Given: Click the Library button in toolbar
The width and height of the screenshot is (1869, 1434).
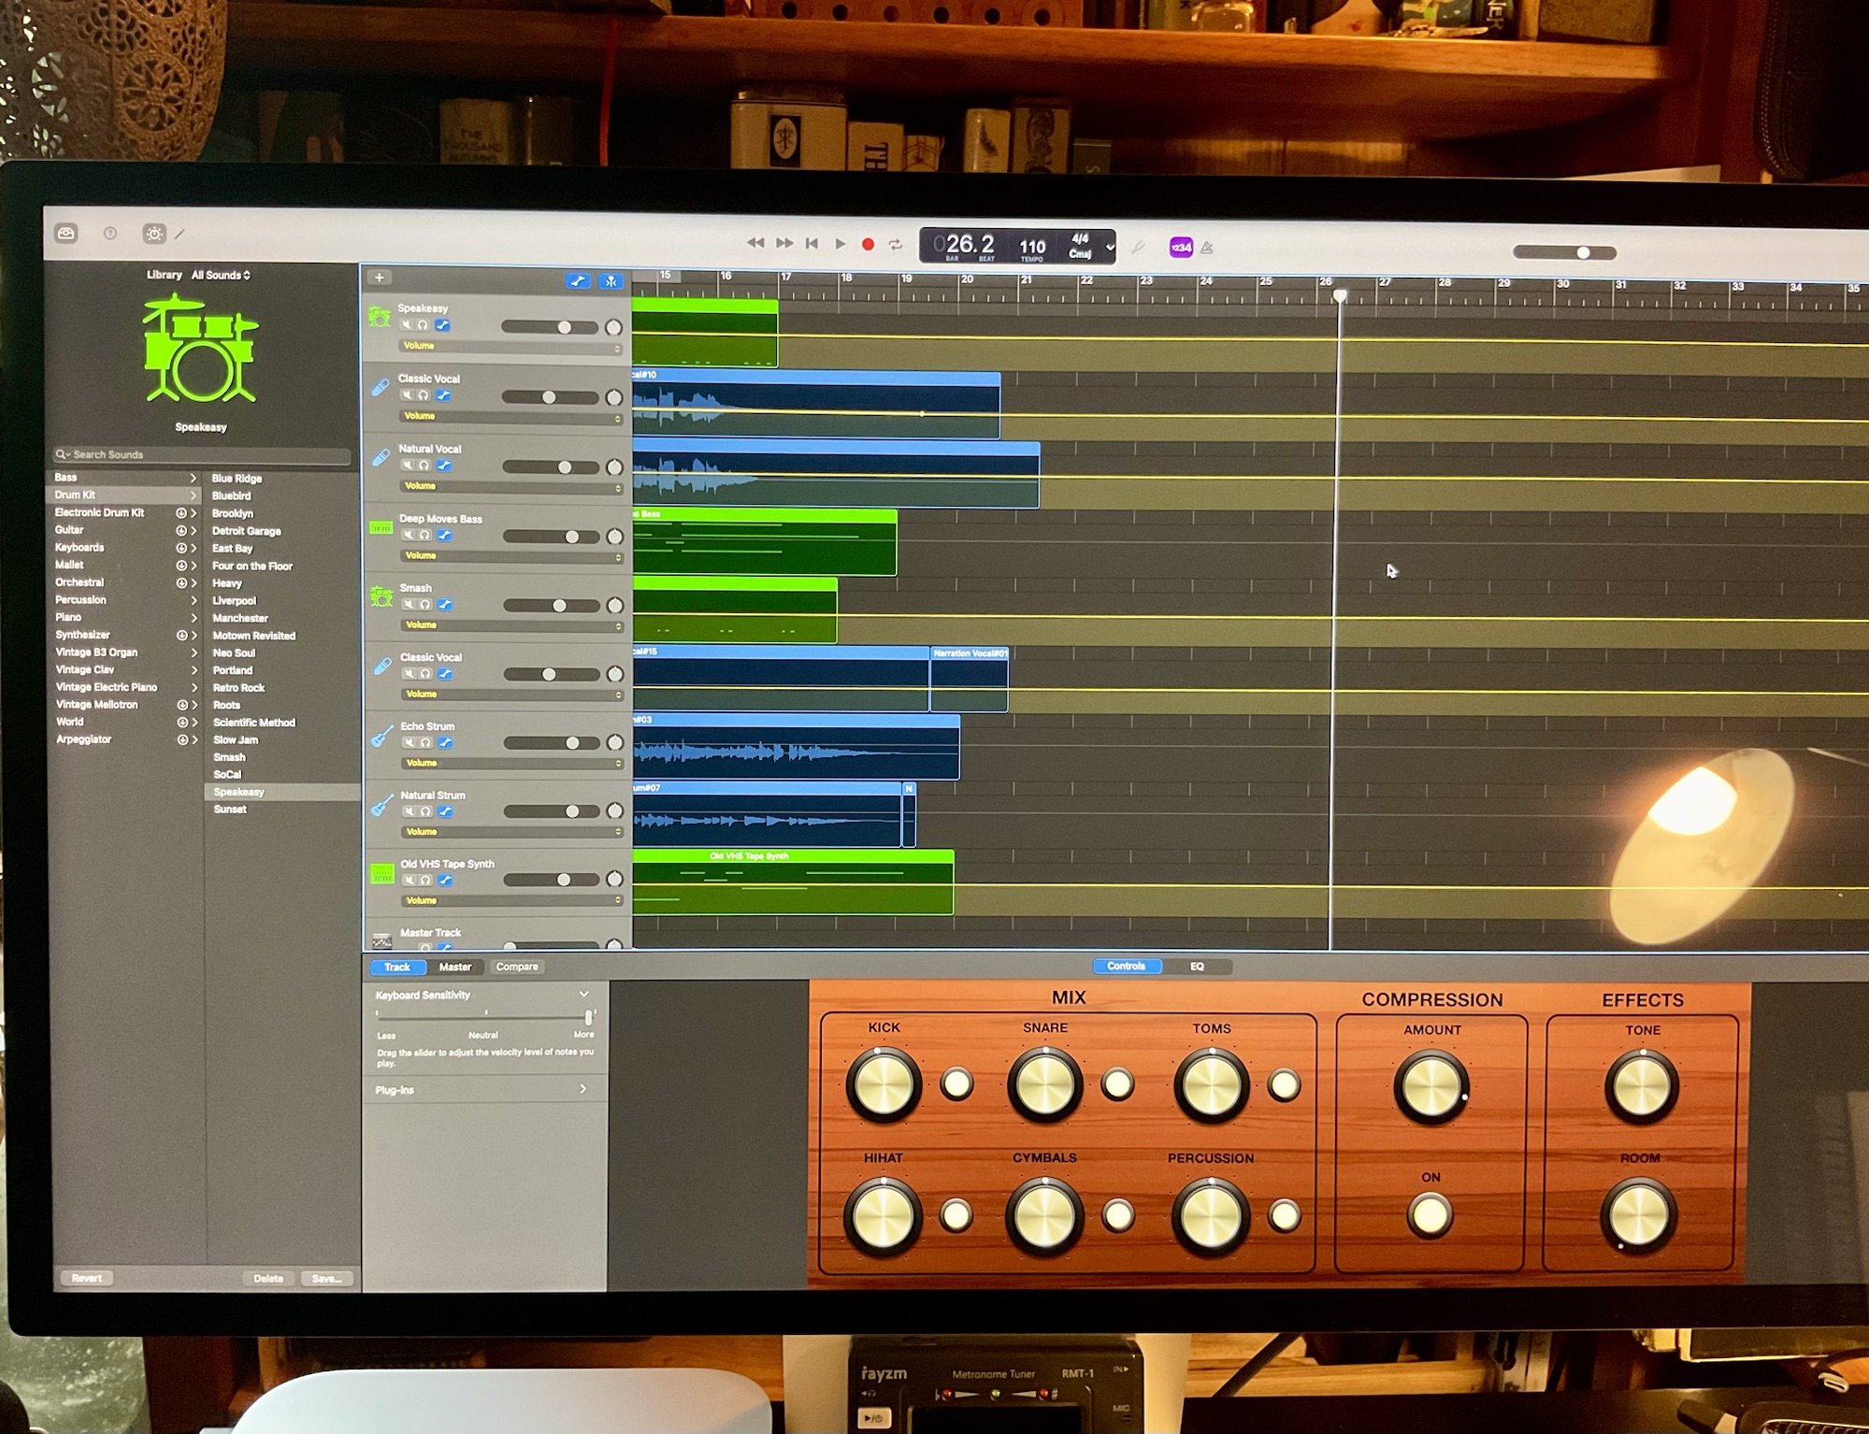Looking at the screenshot, I should [x=66, y=234].
